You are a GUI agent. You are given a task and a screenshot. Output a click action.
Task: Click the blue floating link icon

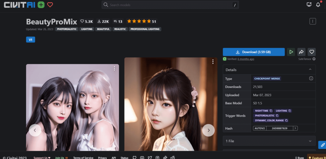click(322, 144)
